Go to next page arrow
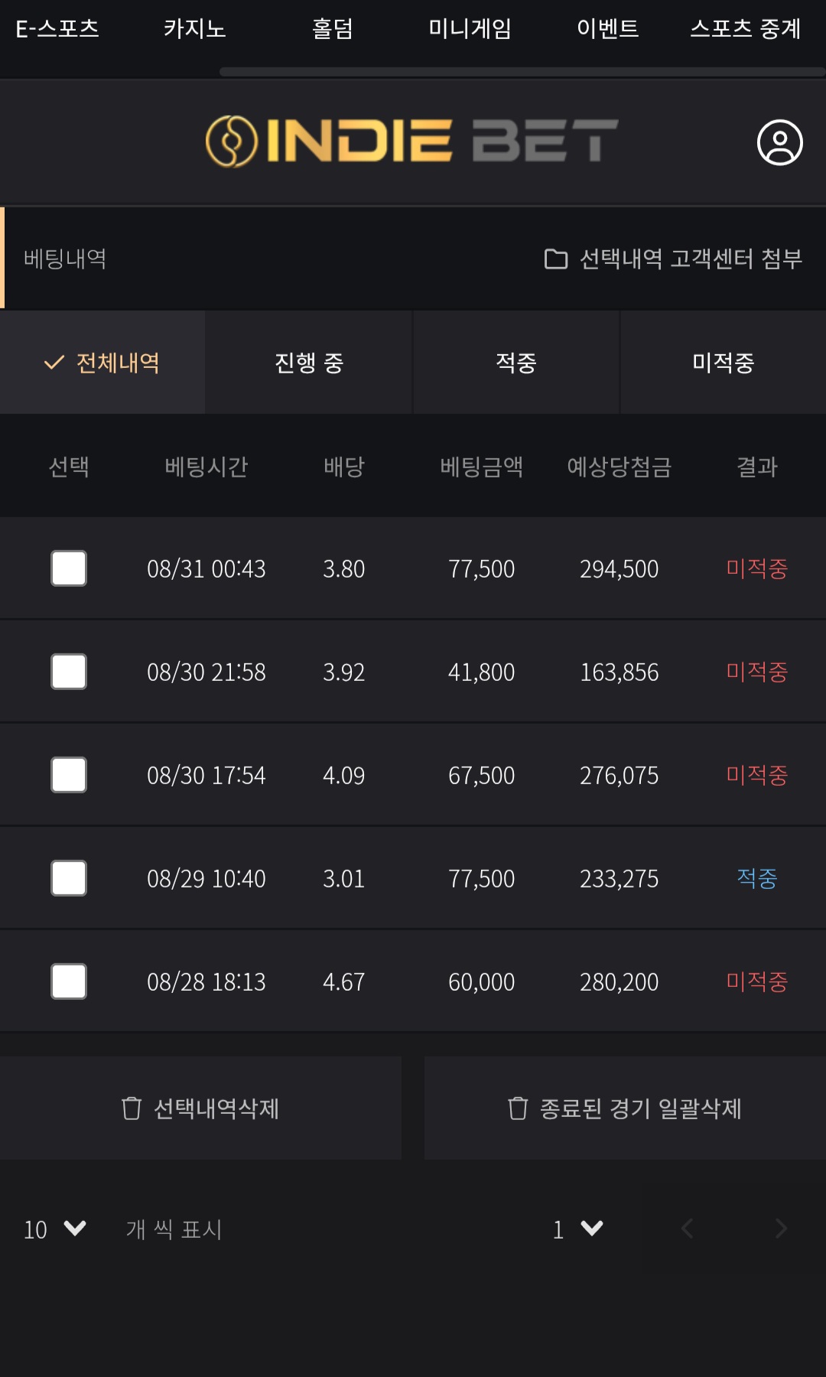This screenshot has height=1377, width=826. pyautogui.click(x=781, y=1229)
